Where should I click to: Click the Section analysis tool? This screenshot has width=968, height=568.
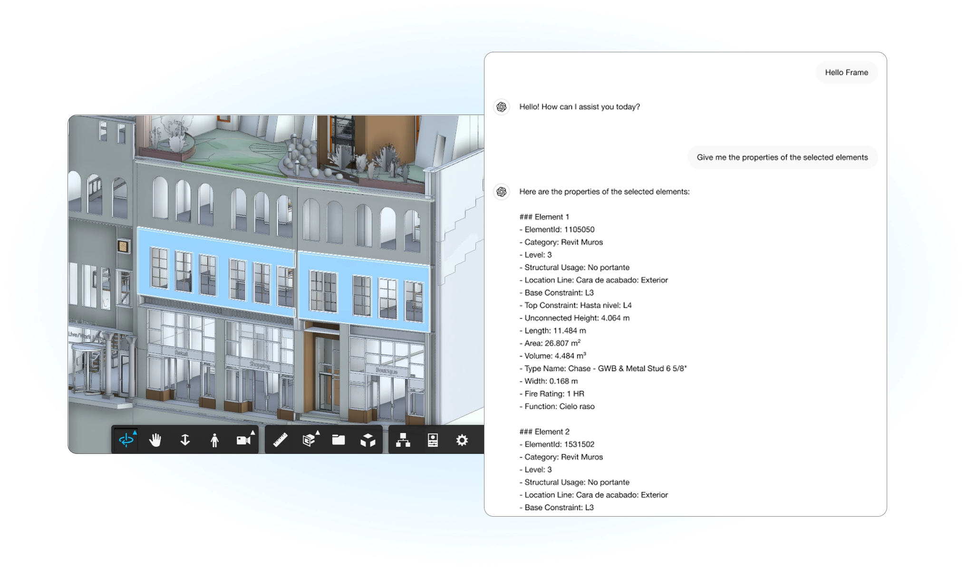click(x=309, y=440)
